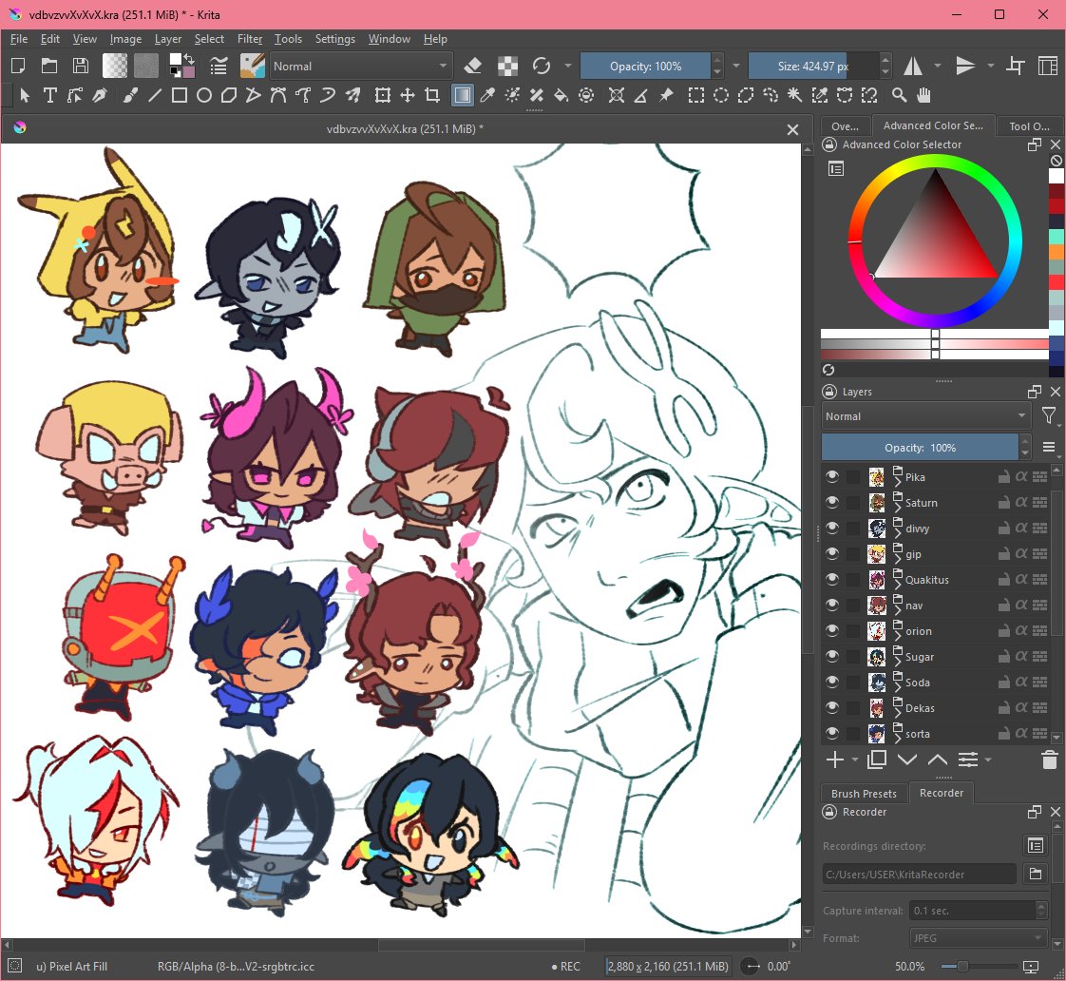The height and width of the screenshot is (981, 1066).
Task: Click the toolbar brush Opacity slider
Action: [x=645, y=66]
